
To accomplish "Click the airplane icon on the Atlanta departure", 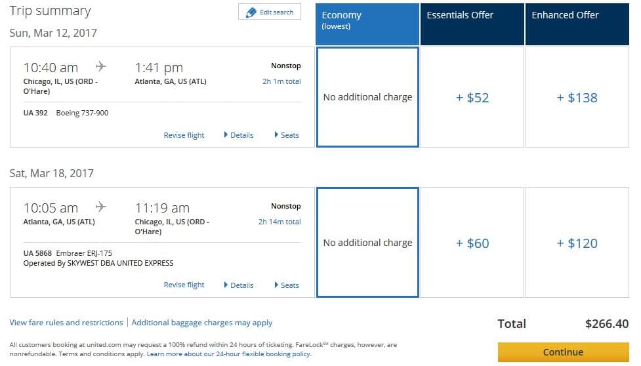I will (x=100, y=207).
